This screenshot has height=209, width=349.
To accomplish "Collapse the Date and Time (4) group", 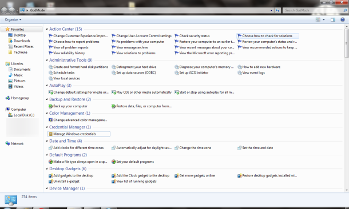I will pyautogui.click(x=47, y=141).
